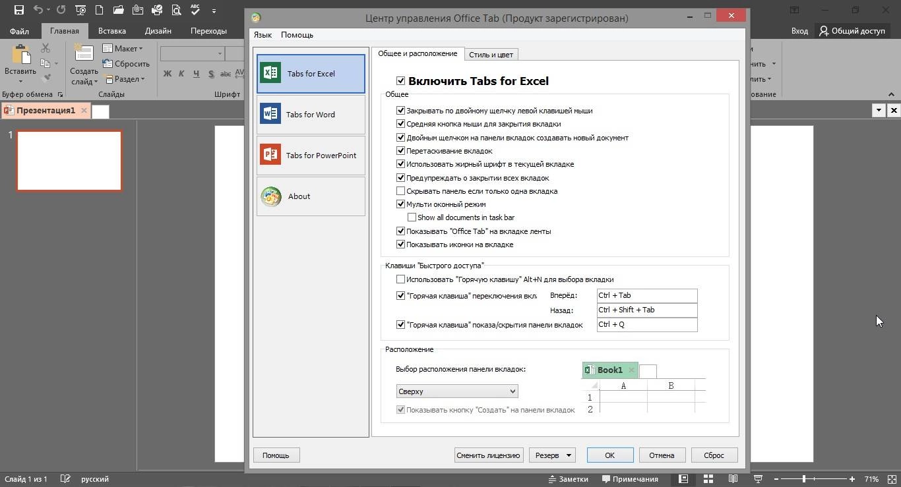Open the Дизайн ribbon tab
Image resolution: width=901 pixels, height=487 pixels.
[x=158, y=31]
